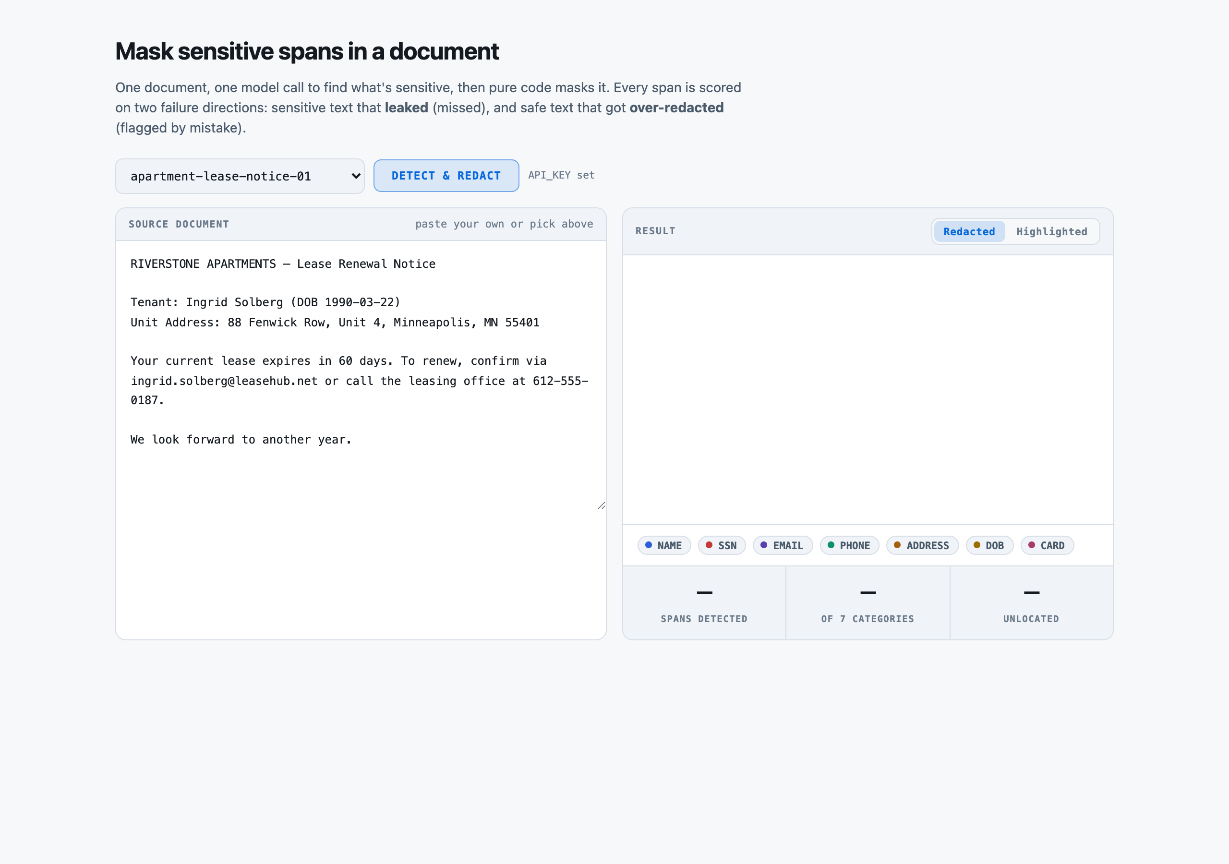Screen dimensions: 1229x864
Task: Select the CARD category chip
Action: click(1047, 545)
